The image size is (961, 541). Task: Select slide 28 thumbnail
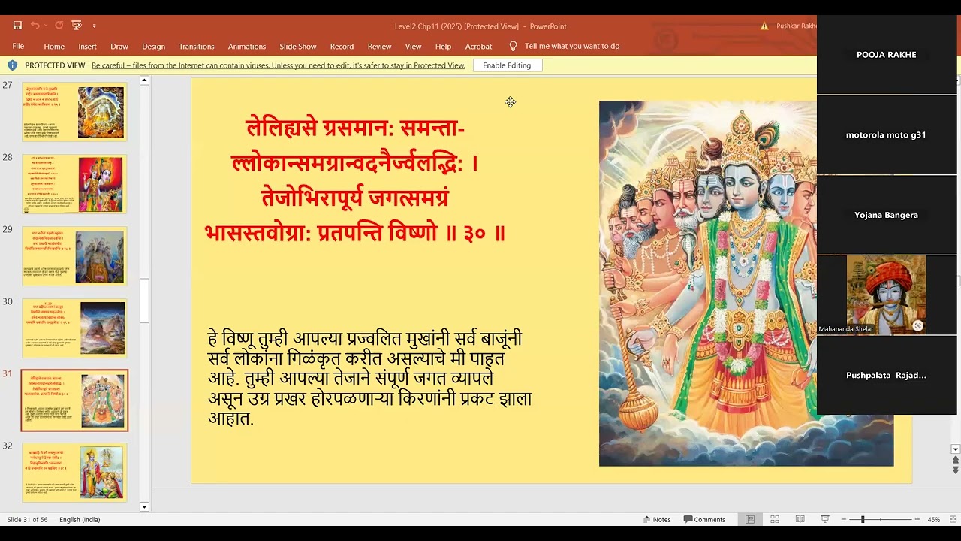[x=74, y=184]
